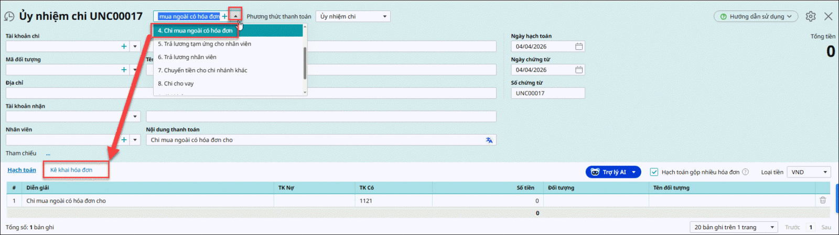Delete row 1 with the trash icon
Screen dimensions: 839x235
pos(823,200)
